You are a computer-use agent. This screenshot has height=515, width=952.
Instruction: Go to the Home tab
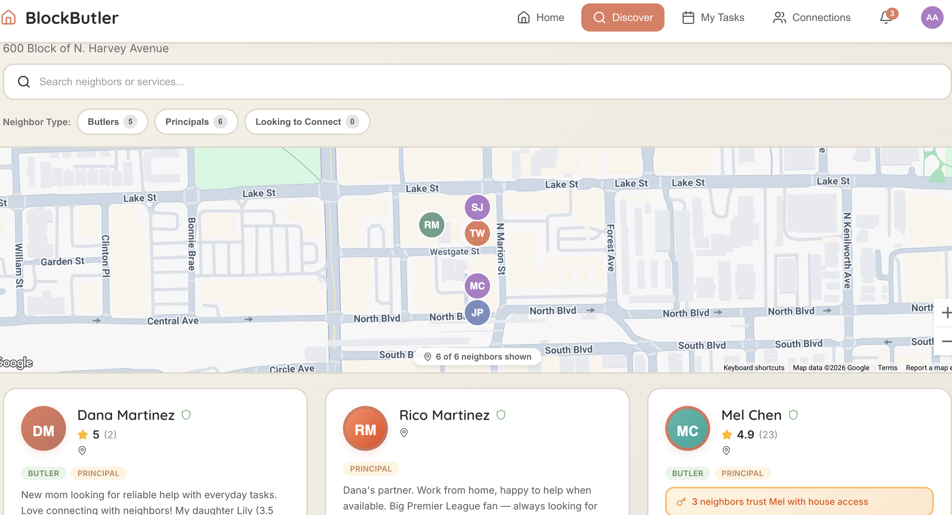click(x=541, y=18)
